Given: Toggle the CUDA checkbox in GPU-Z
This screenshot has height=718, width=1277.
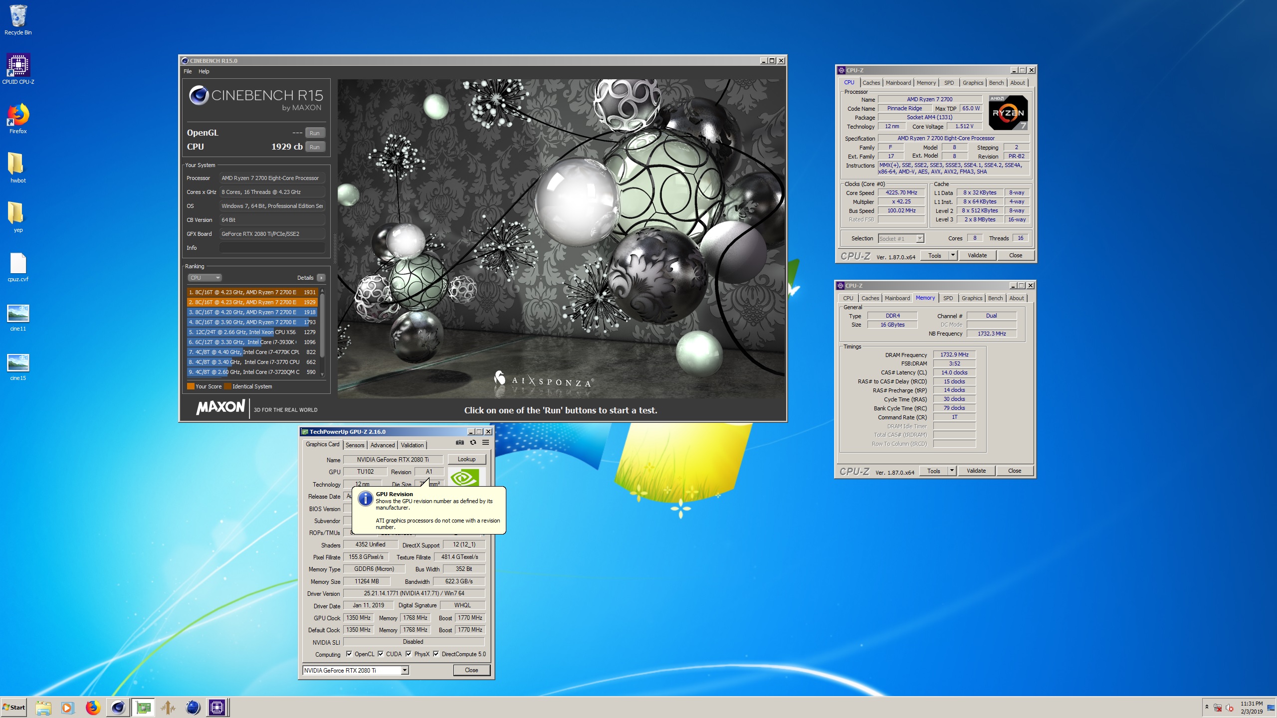Looking at the screenshot, I should [381, 654].
